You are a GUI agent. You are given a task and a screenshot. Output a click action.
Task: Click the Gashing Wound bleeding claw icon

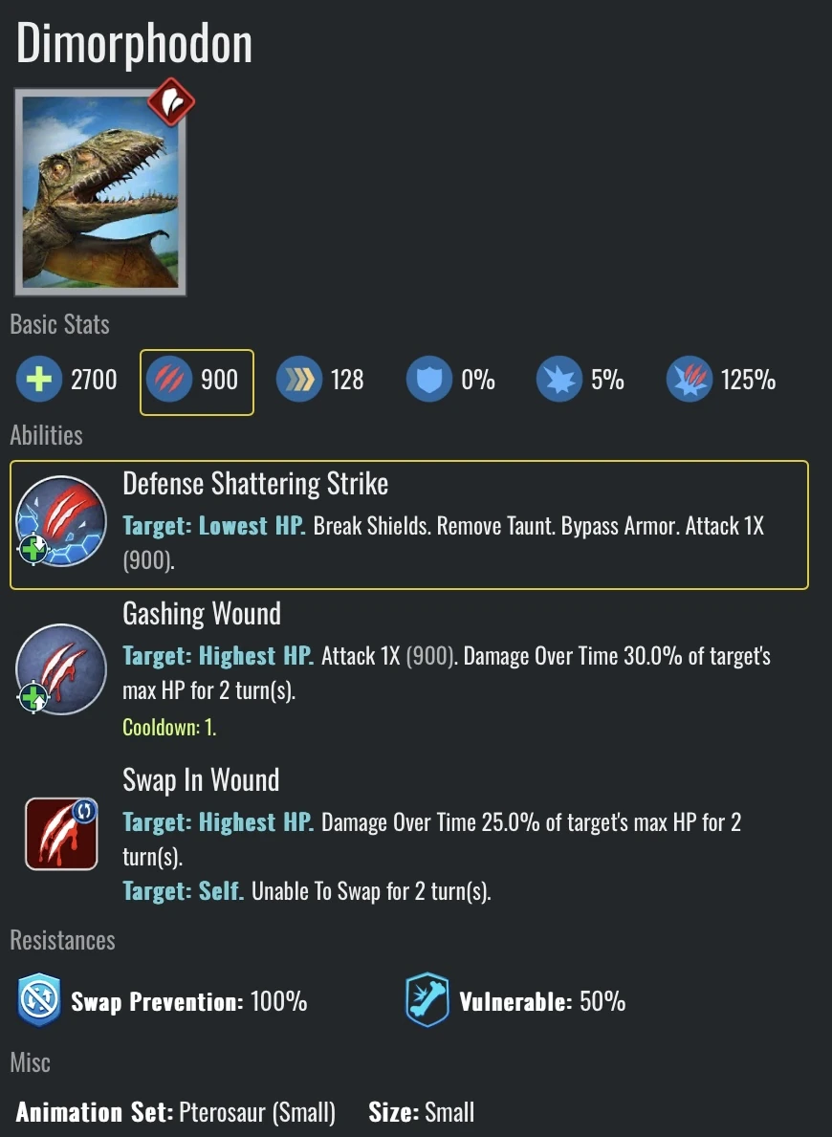(x=60, y=669)
